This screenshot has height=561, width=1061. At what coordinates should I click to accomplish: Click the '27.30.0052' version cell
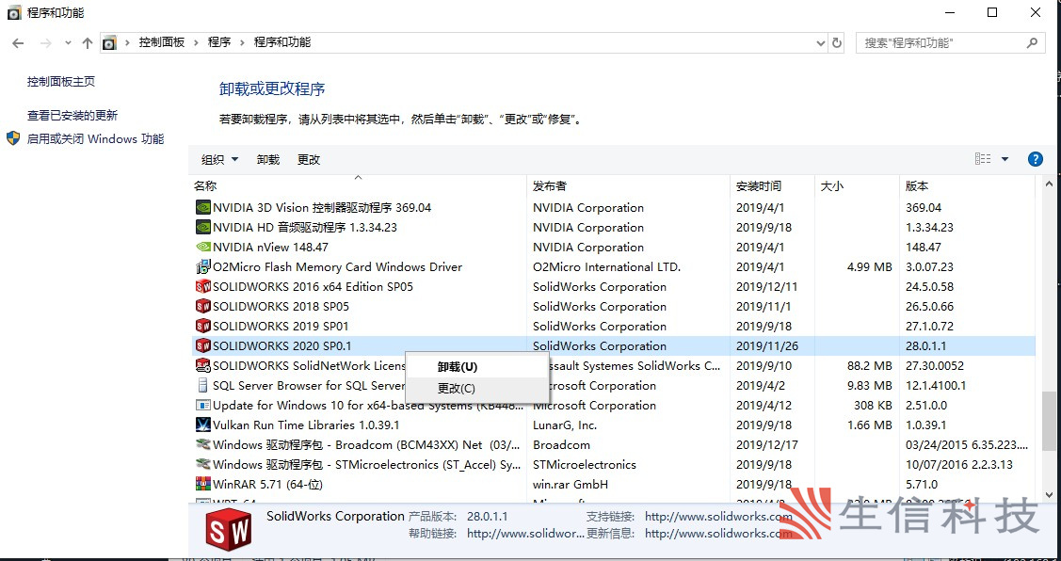[x=935, y=365]
